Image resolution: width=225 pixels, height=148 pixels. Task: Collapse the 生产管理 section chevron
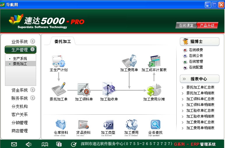coord(33,49)
